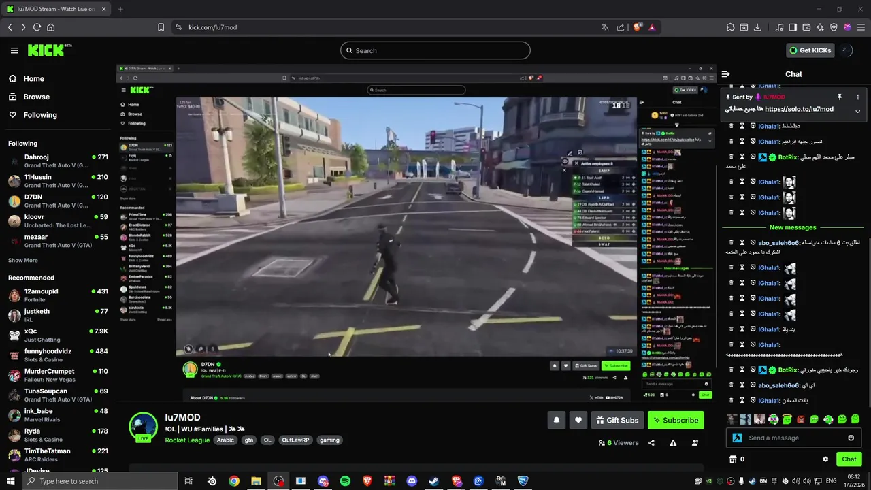Expand the pinned message chevron
871x490 pixels.
click(x=857, y=111)
